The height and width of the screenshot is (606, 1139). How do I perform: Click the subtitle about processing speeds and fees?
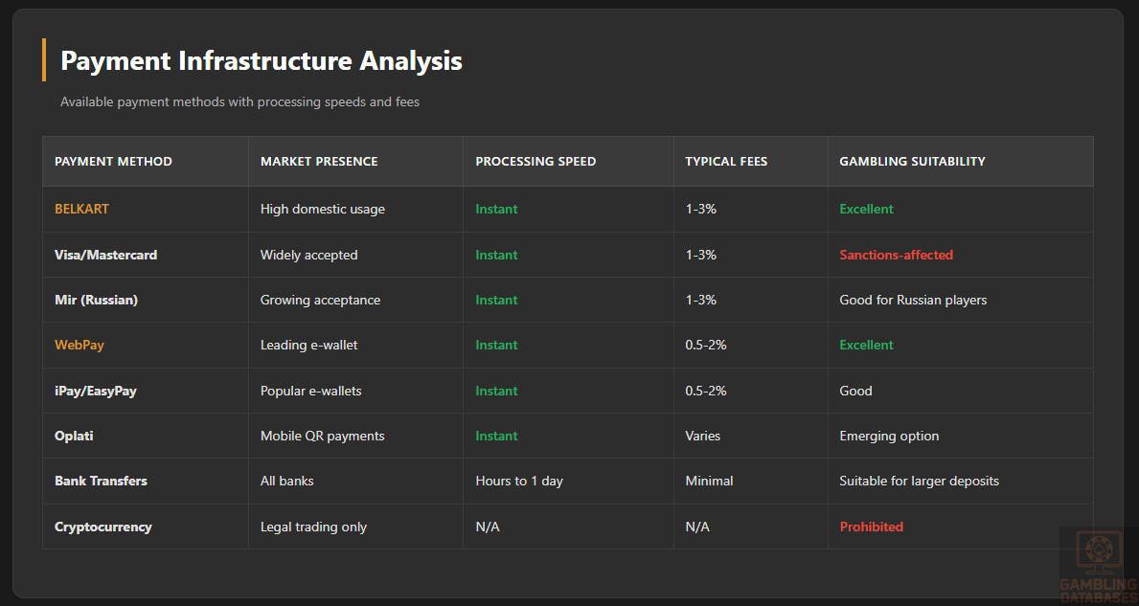pyautogui.click(x=239, y=101)
